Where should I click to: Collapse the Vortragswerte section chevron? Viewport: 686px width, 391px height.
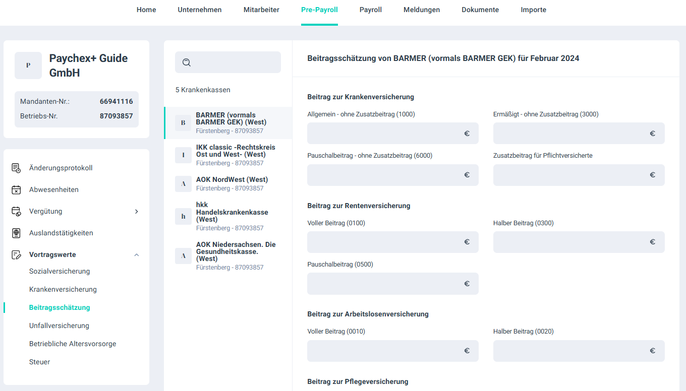tap(136, 255)
